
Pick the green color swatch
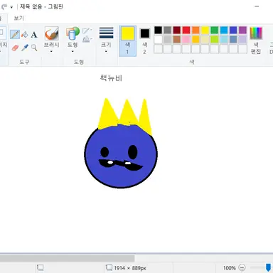coord(215,30)
